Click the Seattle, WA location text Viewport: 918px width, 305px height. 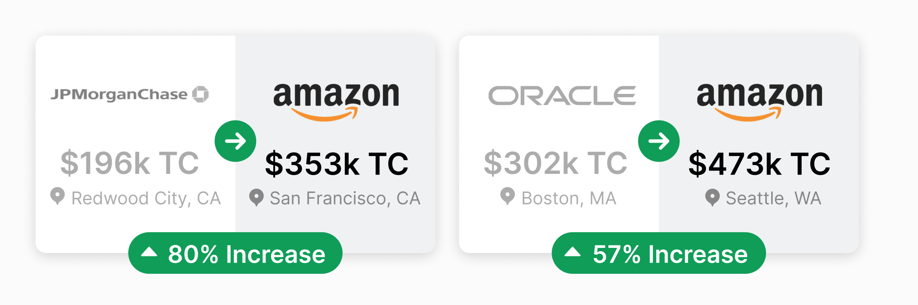pos(773,198)
